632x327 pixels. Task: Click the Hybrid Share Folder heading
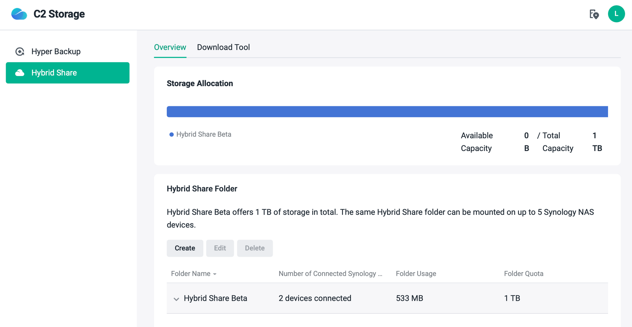coord(202,189)
